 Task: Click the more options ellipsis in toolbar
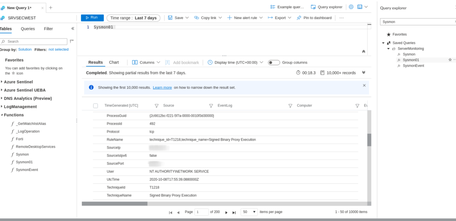pyautogui.click(x=342, y=18)
